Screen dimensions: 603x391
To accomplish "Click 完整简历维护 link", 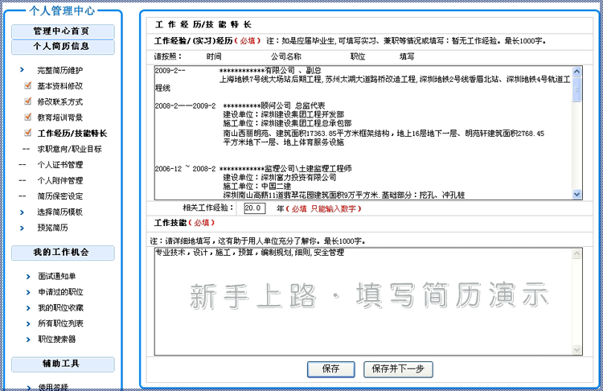I will [60, 70].
